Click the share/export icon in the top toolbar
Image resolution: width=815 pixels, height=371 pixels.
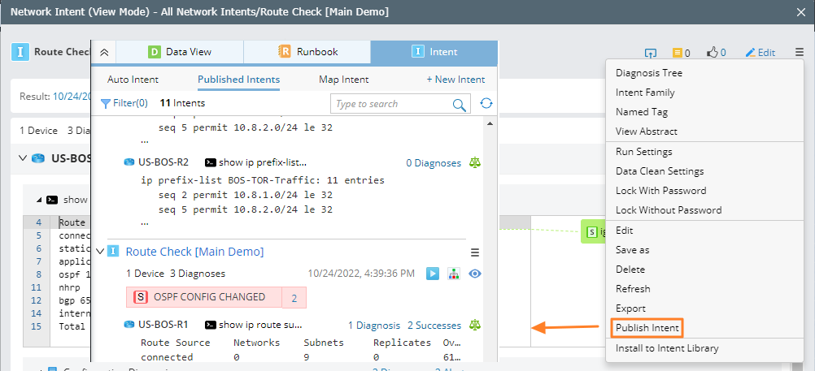point(650,53)
